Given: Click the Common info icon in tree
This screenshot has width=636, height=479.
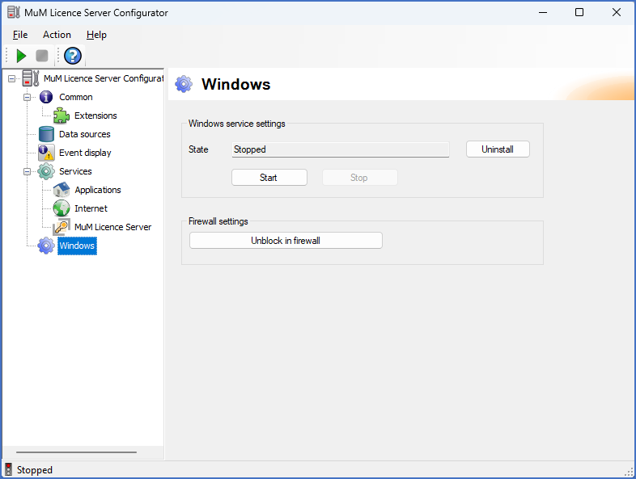Looking at the screenshot, I should (x=46, y=97).
